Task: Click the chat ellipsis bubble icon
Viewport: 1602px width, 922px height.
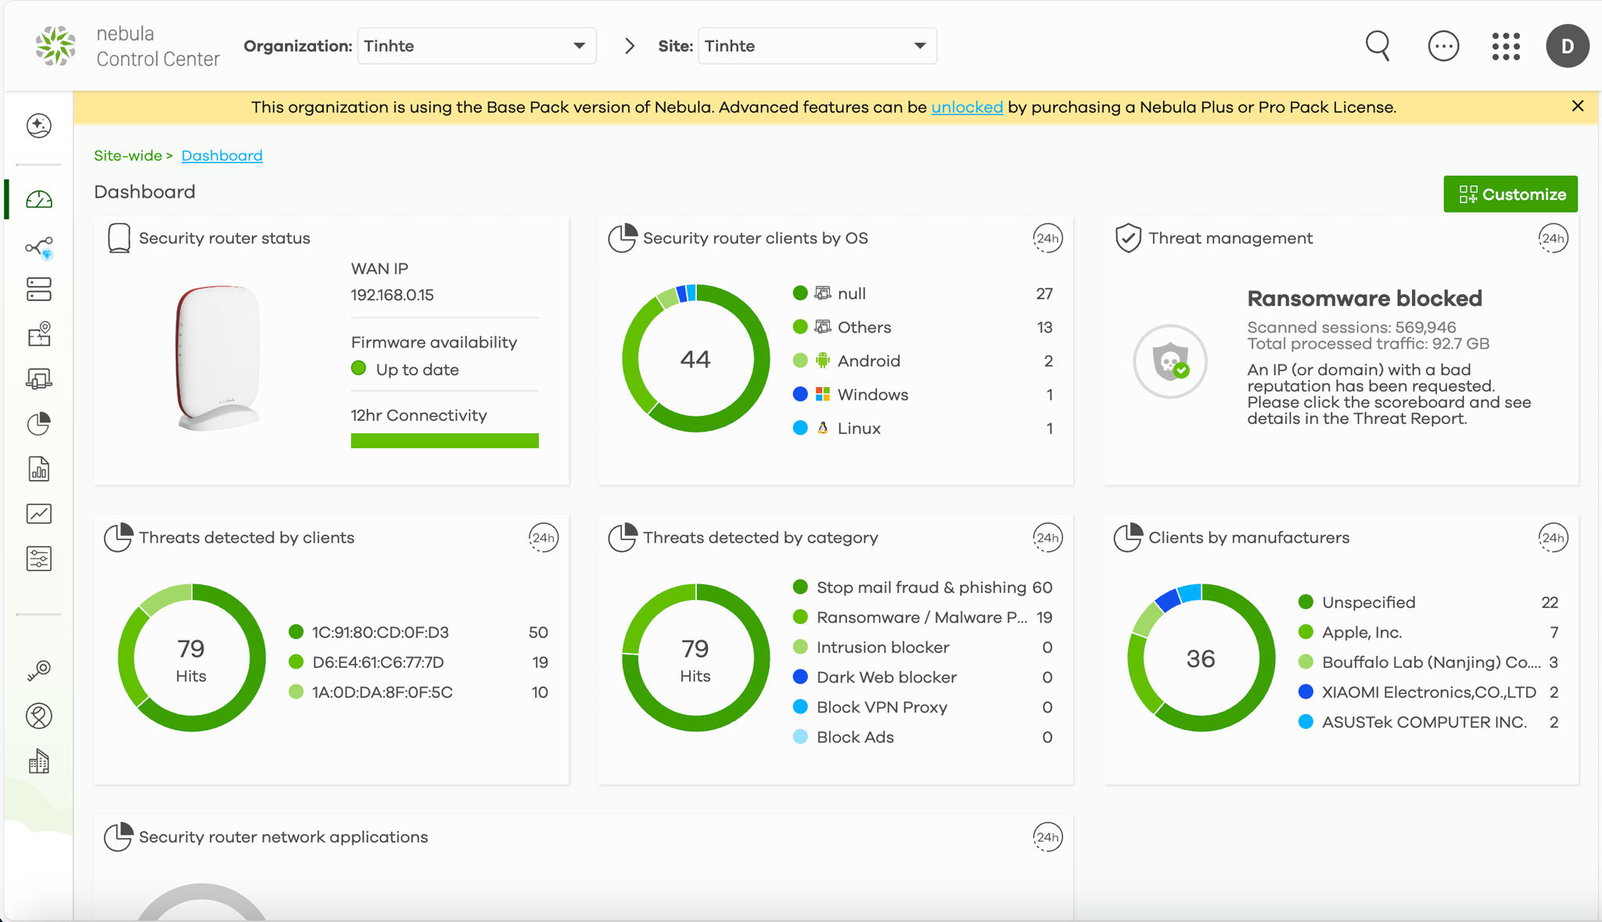Action: (x=1443, y=46)
